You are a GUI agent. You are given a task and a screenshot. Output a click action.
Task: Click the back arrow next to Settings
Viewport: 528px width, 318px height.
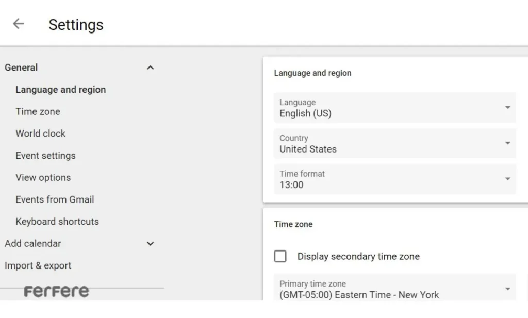coord(19,24)
